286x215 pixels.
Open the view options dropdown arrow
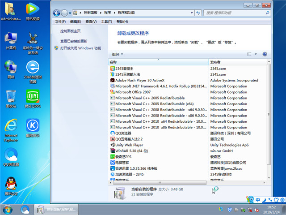[x=256, y=54]
